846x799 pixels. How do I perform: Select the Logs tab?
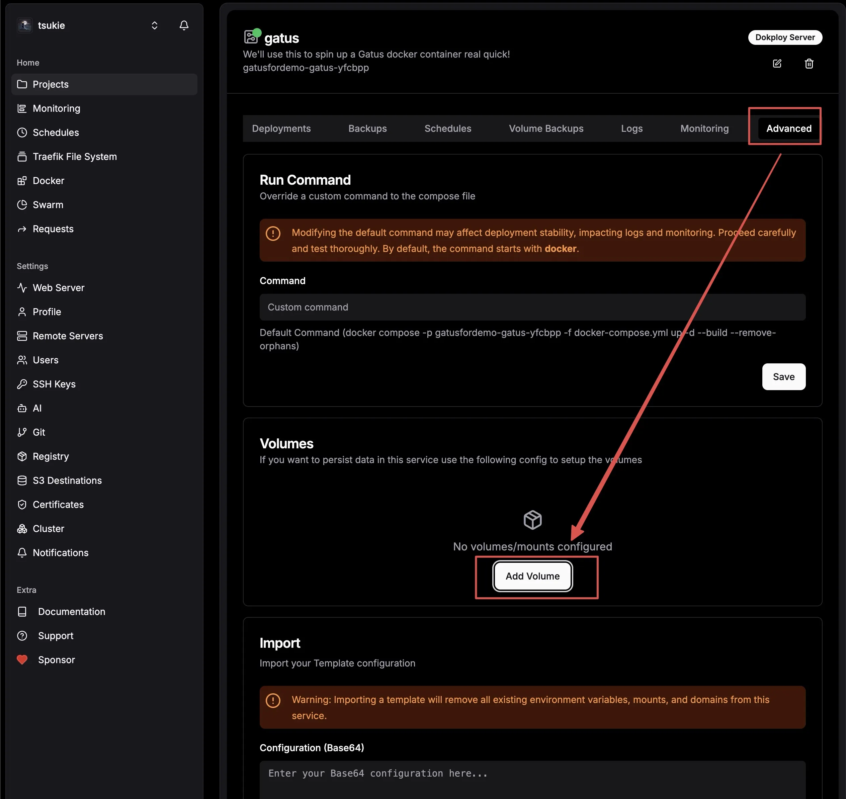(x=631, y=128)
